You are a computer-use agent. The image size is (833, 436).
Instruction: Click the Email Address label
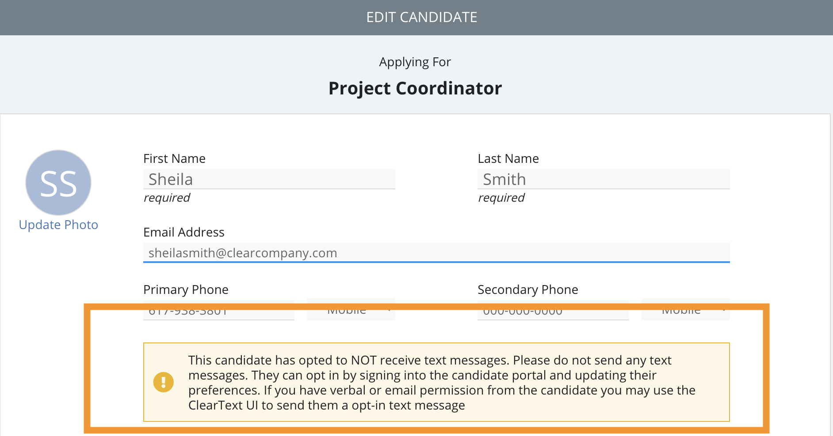(x=184, y=232)
